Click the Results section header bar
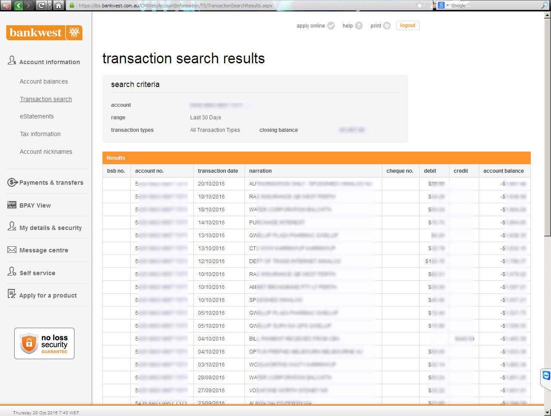This screenshot has width=551, height=416. click(316, 158)
